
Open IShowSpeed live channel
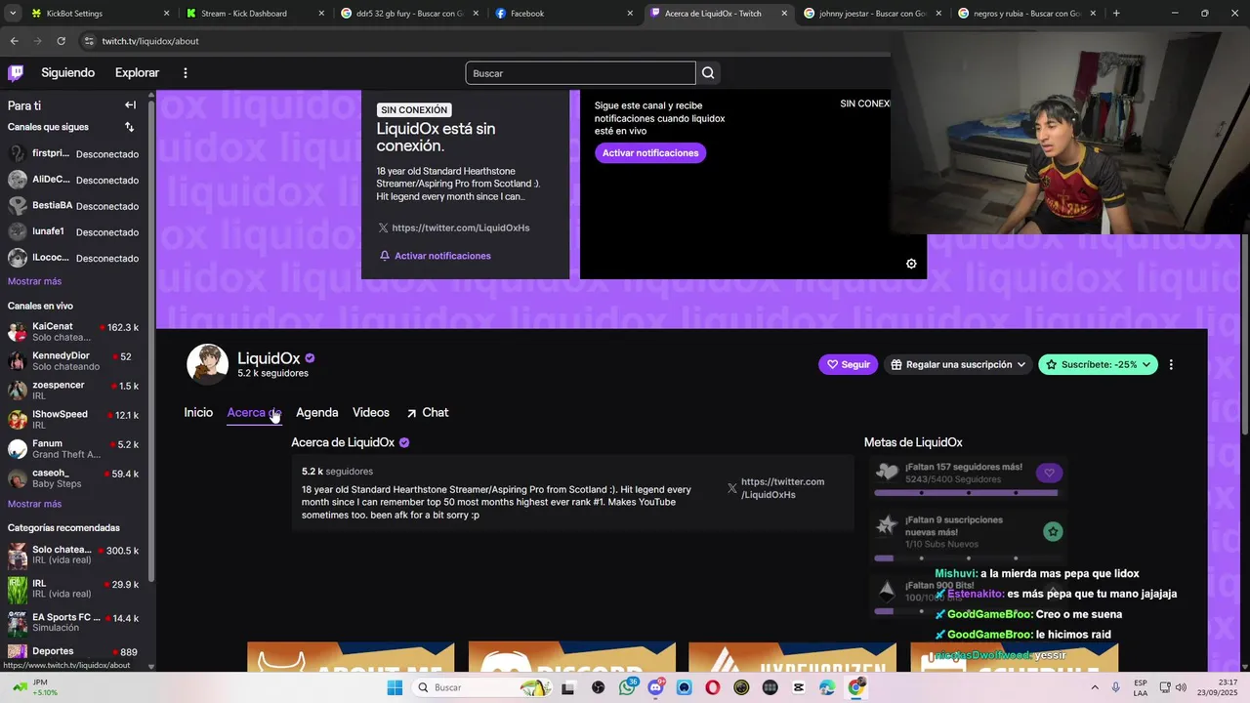coord(74,419)
